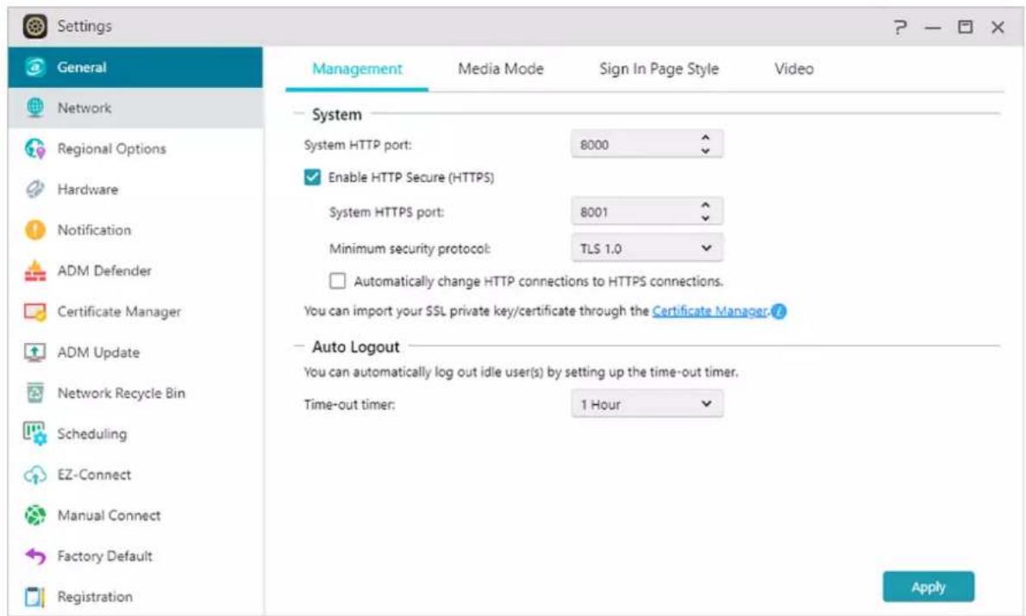
Task: Click the Hardware icon in sidebar
Action: (x=34, y=189)
